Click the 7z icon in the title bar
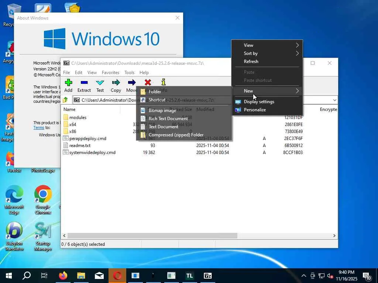Viewport: 378px width, 283px height. (x=66, y=63)
